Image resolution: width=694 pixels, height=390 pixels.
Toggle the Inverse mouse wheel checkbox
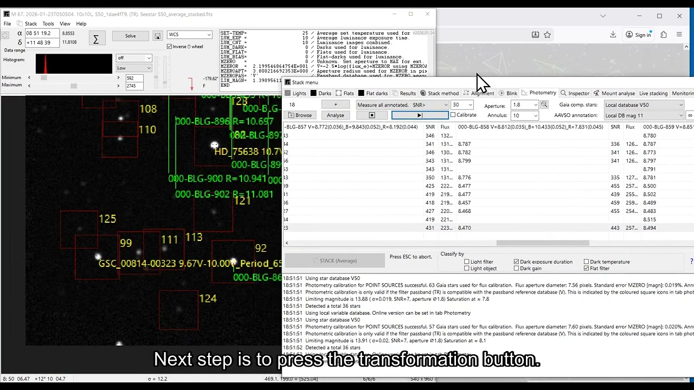pyautogui.click(x=170, y=47)
